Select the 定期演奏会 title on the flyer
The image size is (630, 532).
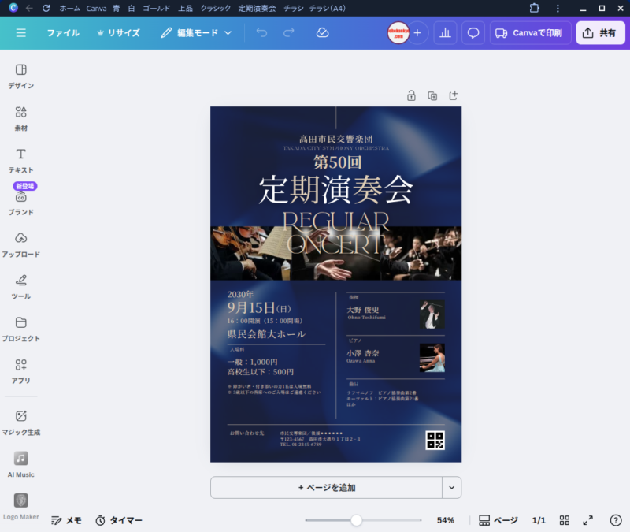point(335,190)
